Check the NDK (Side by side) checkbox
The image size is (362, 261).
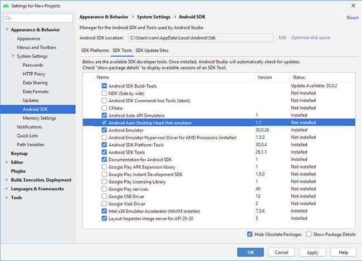click(x=104, y=93)
